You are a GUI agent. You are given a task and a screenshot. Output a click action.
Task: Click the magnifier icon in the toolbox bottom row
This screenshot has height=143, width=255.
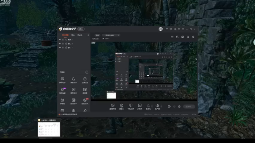point(85,111)
